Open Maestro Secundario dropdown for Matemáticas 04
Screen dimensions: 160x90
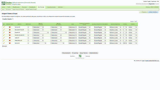pyautogui.click(x=56, y=40)
